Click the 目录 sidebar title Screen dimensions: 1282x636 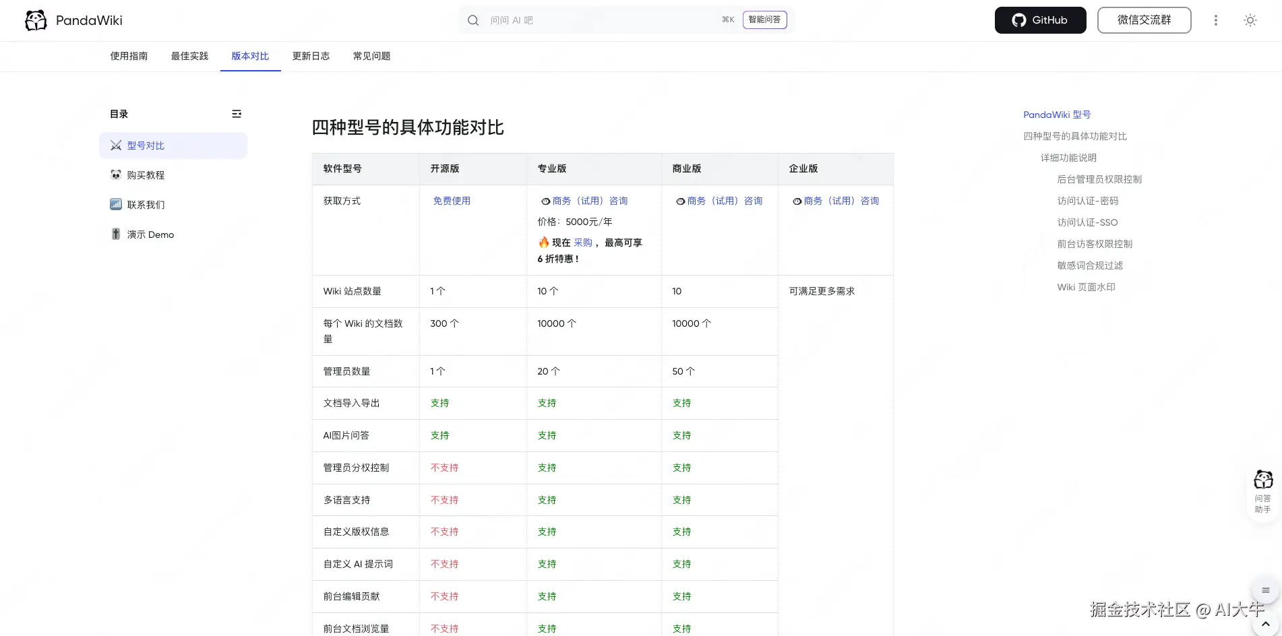[x=119, y=114]
